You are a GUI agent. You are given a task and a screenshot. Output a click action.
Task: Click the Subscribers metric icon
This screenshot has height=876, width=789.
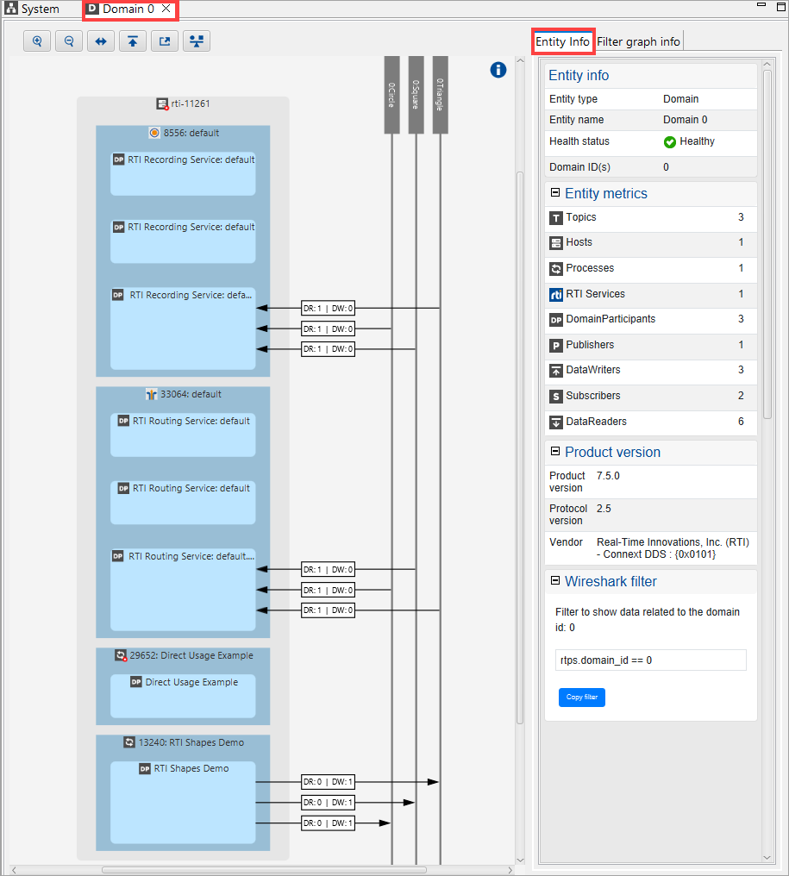point(556,396)
